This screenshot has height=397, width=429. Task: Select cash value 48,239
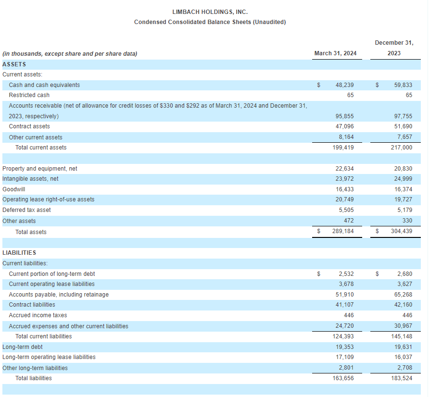pos(344,85)
